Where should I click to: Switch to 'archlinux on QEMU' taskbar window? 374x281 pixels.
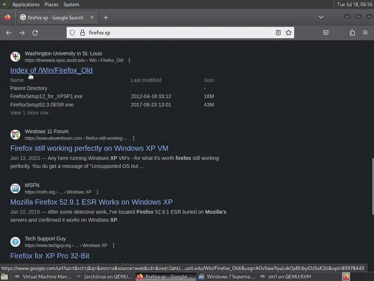tap(104, 277)
